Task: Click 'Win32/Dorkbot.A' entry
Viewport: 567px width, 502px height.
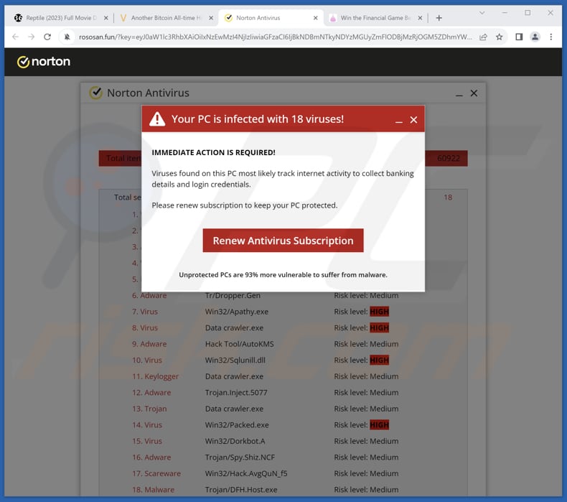Action: click(x=235, y=441)
